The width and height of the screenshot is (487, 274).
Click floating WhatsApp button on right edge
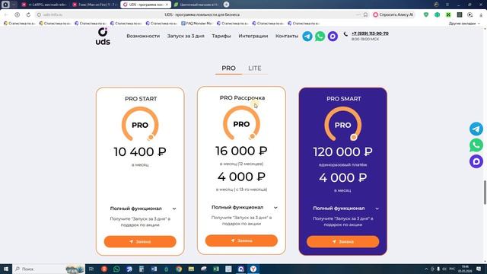(476, 145)
